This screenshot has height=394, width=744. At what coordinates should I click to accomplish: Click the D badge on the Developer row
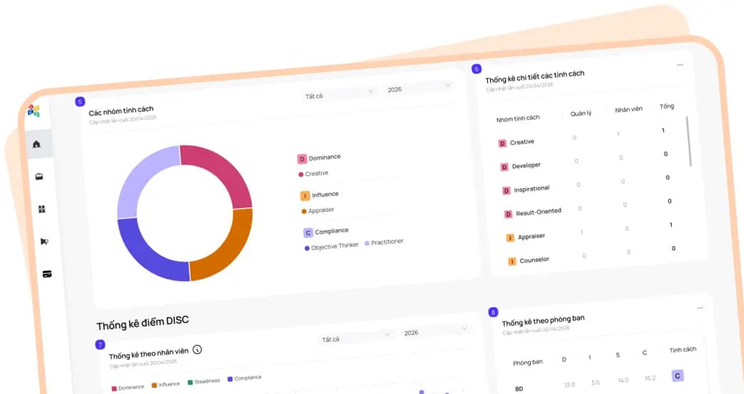tap(504, 167)
